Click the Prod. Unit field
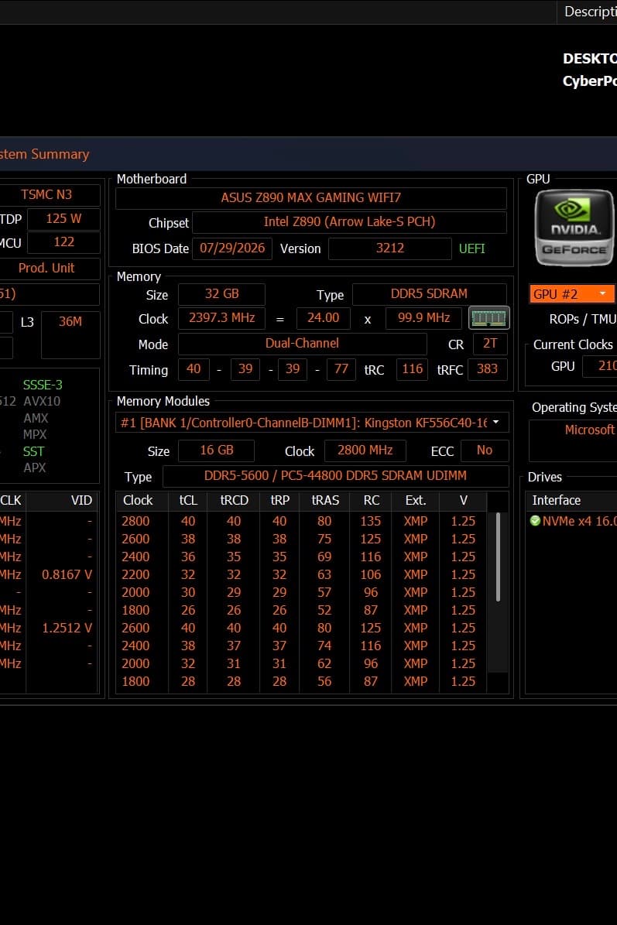The height and width of the screenshot is (925, 617). click(50, 269)
